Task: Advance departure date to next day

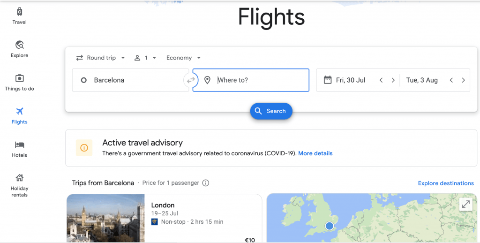Action: pyautogui.click(x=393, y=80)
